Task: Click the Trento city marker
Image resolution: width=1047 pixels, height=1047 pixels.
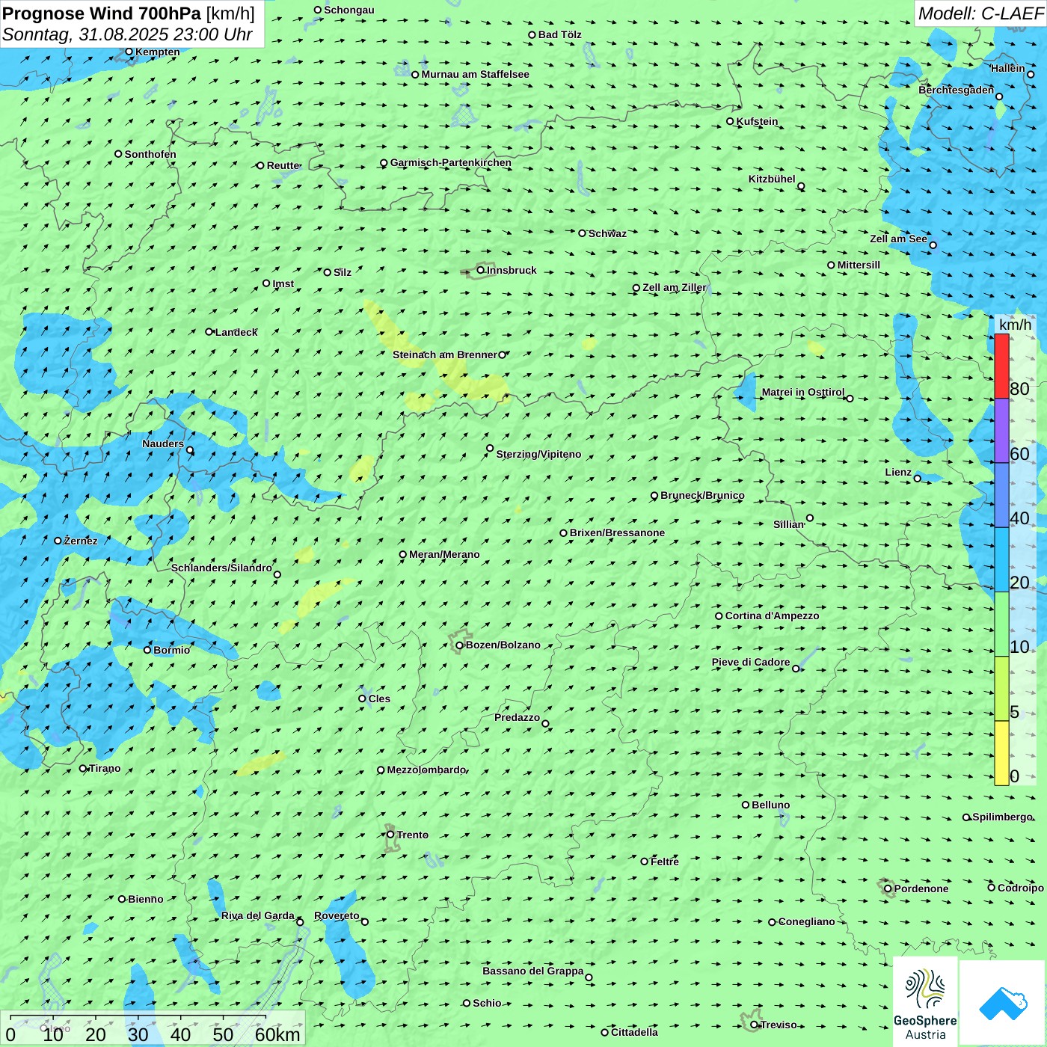Action: pyautogui.click(x=390, y=835)
